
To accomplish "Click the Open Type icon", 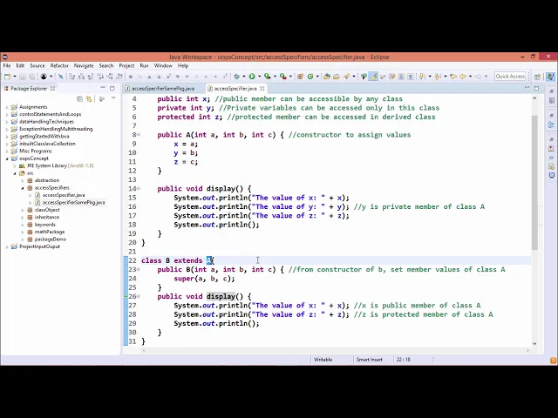I will (x=327, y=77).
